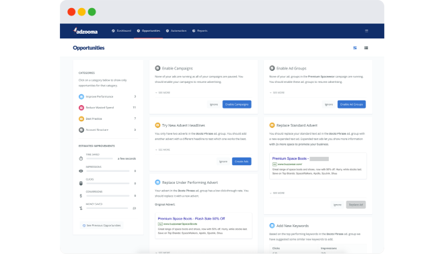444x254 pixels.
Task: Click the Create Ads button
Action: 242,161
